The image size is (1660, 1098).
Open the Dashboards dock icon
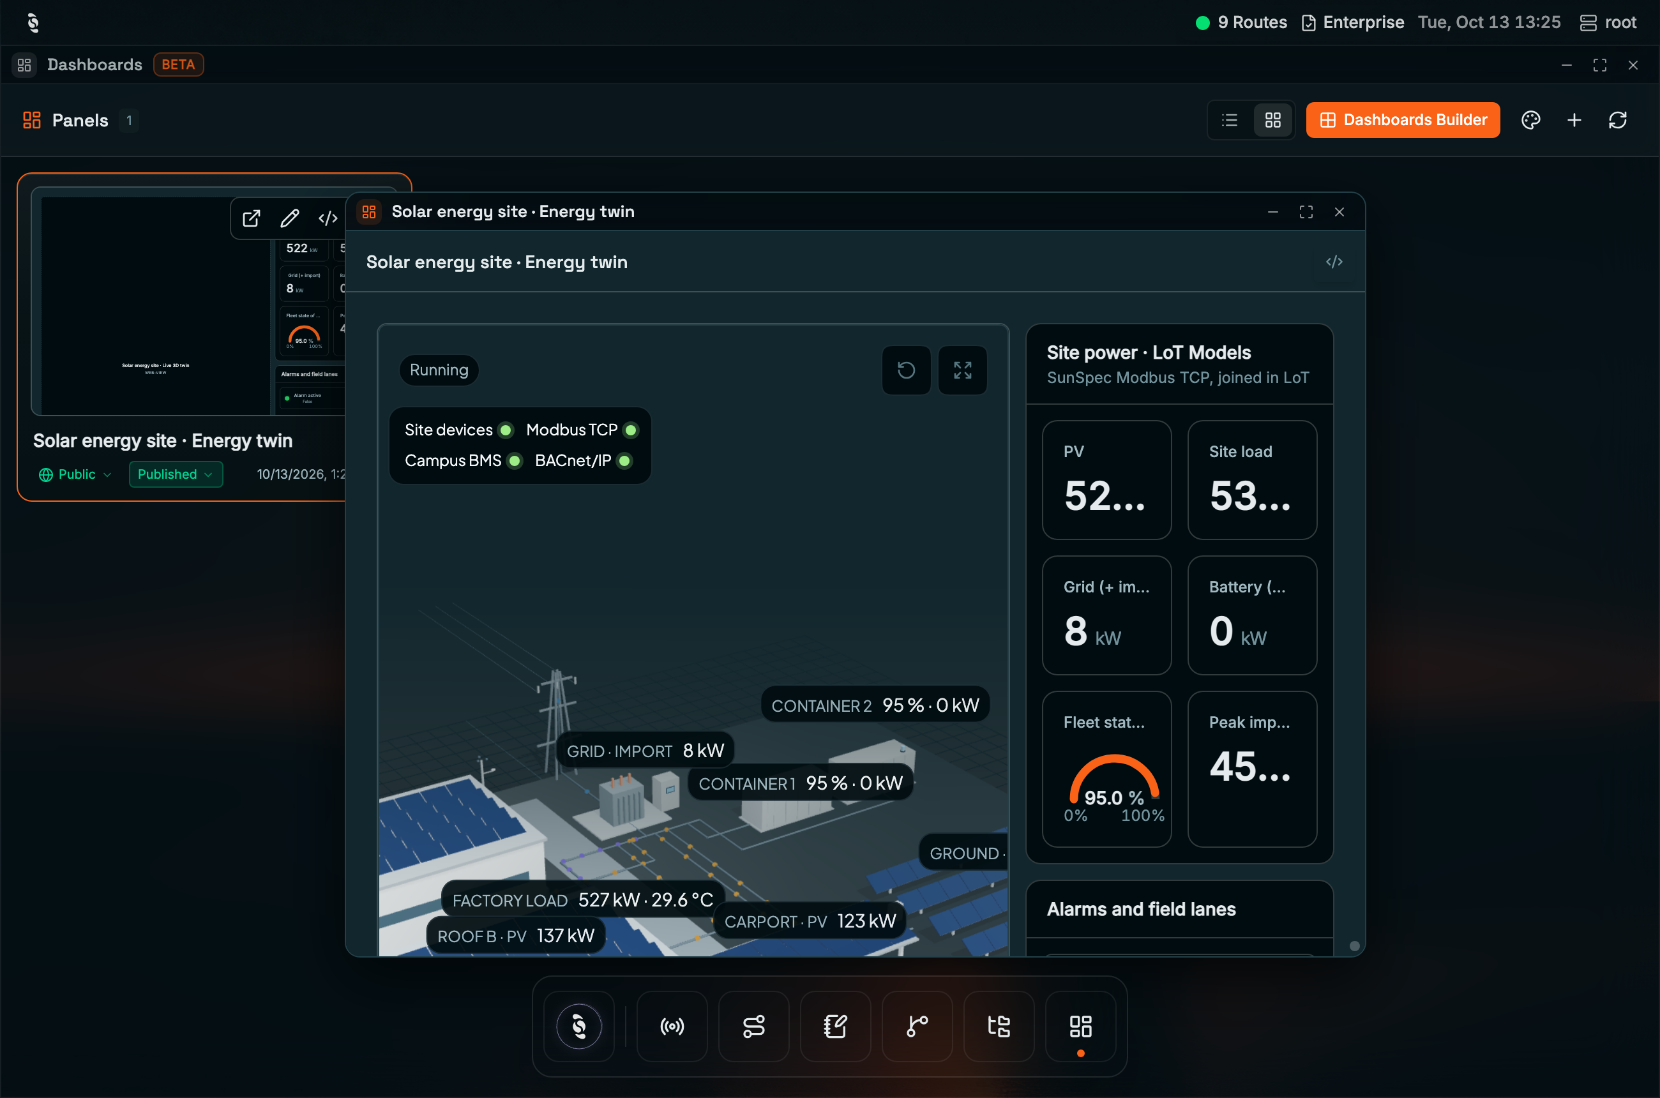[x=1080, y=1027]
